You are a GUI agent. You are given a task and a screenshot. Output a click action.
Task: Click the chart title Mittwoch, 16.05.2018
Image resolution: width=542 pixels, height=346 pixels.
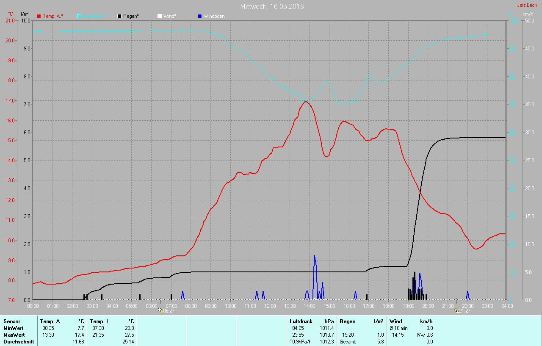coord(272,6)
